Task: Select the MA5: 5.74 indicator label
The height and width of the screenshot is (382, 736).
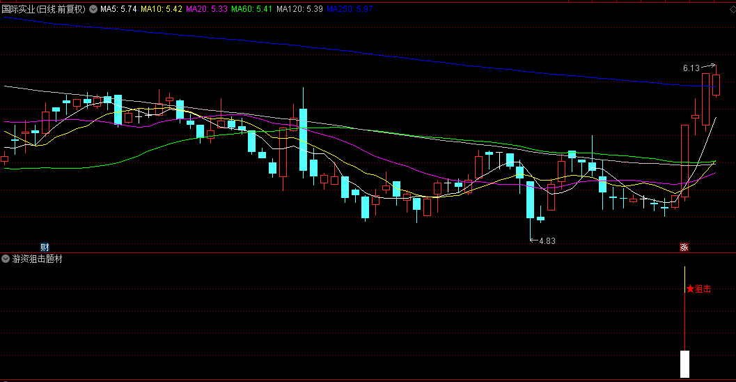Action: 118,9
